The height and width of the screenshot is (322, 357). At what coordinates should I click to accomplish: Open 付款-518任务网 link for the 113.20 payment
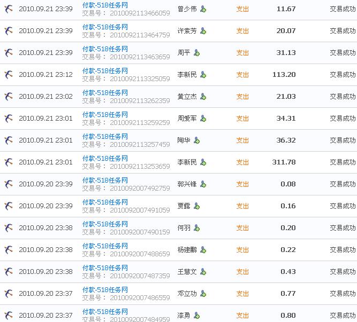click(105, 71)
